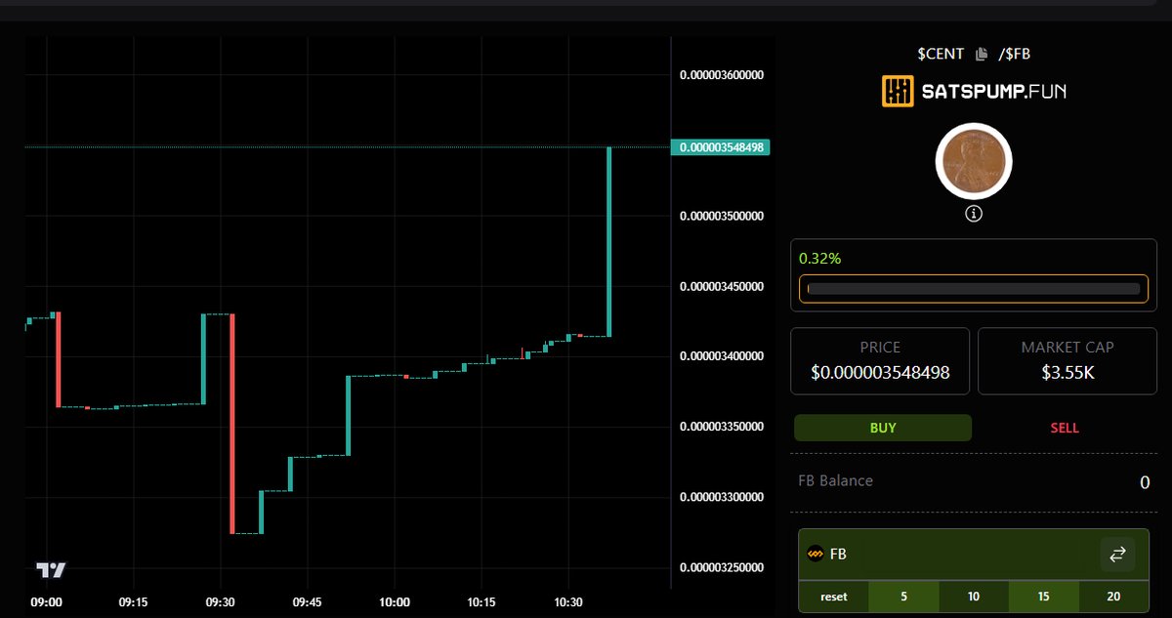Click the SATSPUMP.FUN brand name text

click(994, 93)
